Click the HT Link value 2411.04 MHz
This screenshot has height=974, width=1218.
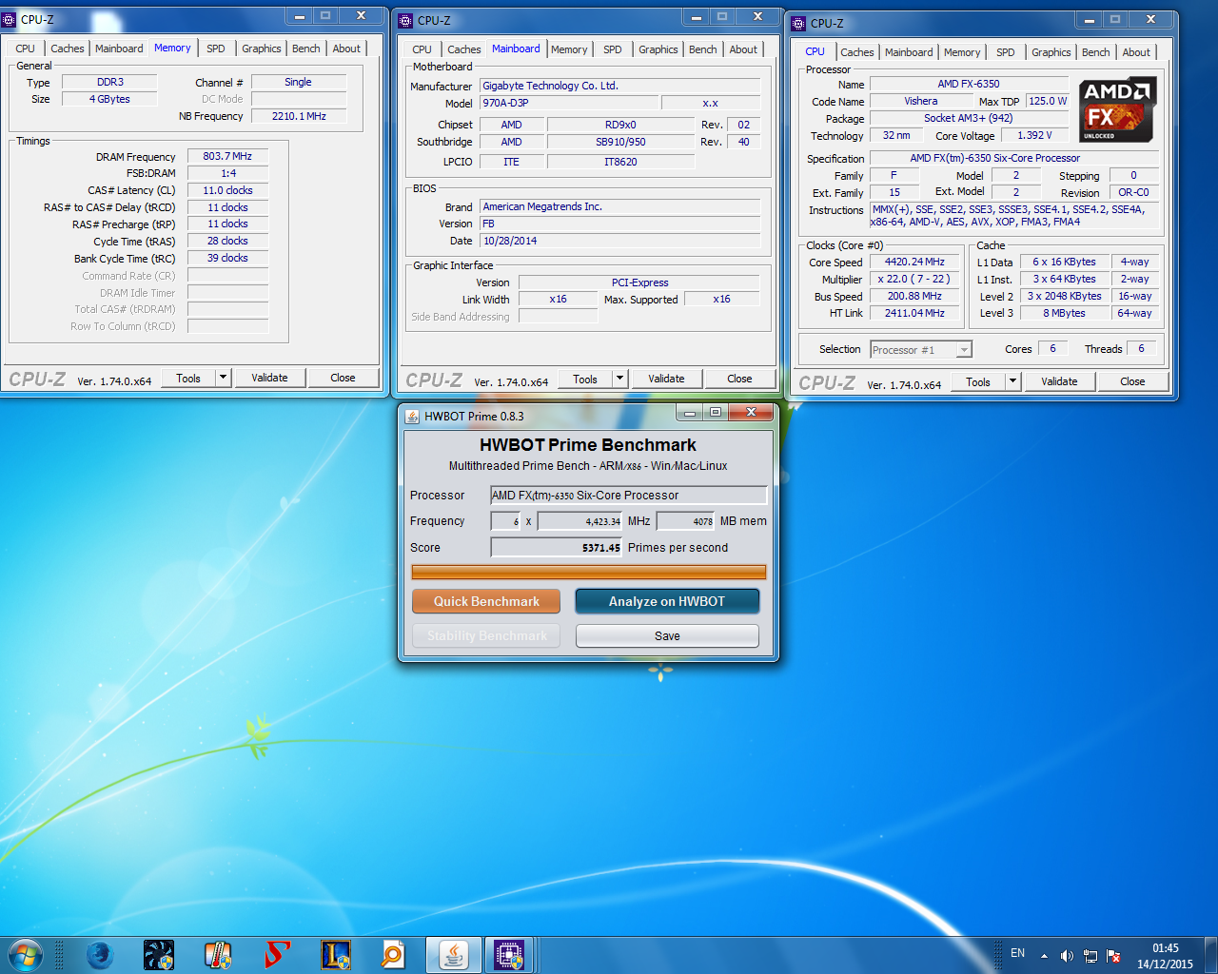(x=914, y=313)
